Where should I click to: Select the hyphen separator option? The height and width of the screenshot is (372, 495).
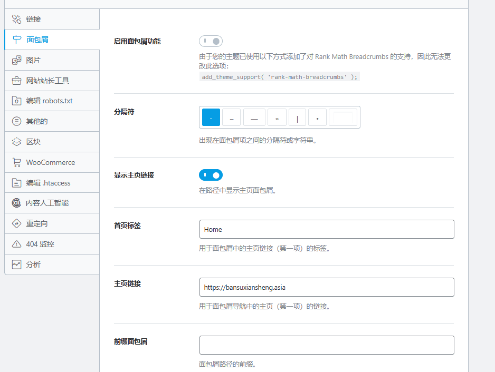coord(211,118)
